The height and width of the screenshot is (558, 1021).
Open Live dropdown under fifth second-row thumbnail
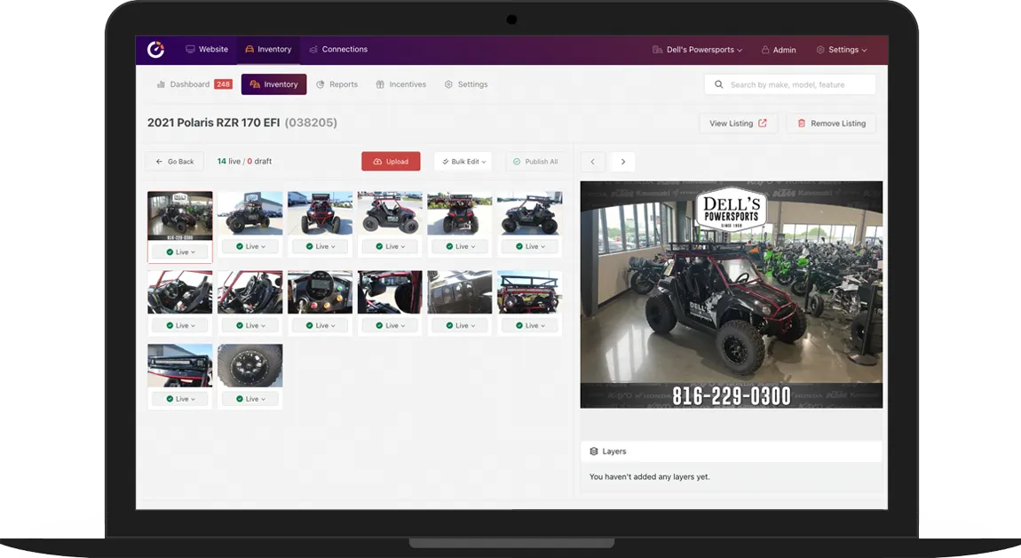460,325
